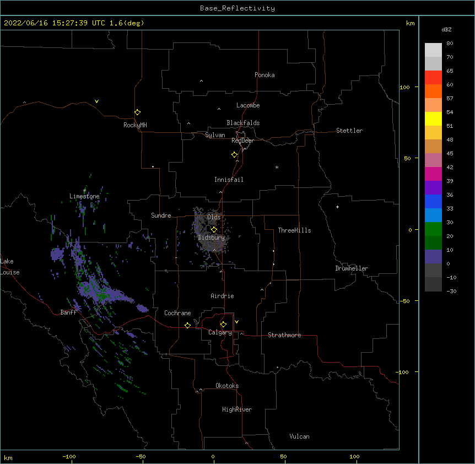Click the small purple echo west of Cochrane
This screenshot has width=475, height=464.
142,309
